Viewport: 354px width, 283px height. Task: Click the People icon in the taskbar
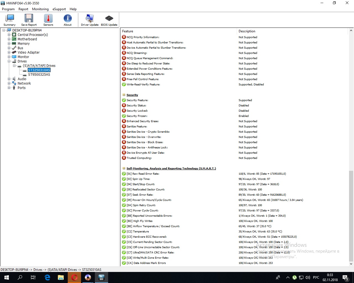[278, 277]
